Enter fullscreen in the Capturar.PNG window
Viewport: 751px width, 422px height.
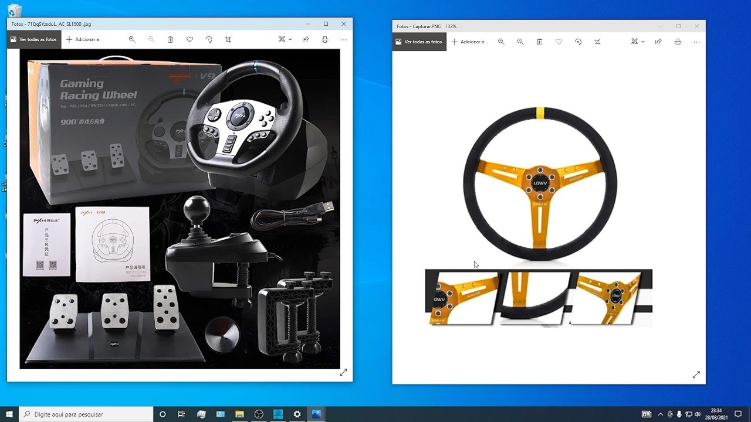696,375
